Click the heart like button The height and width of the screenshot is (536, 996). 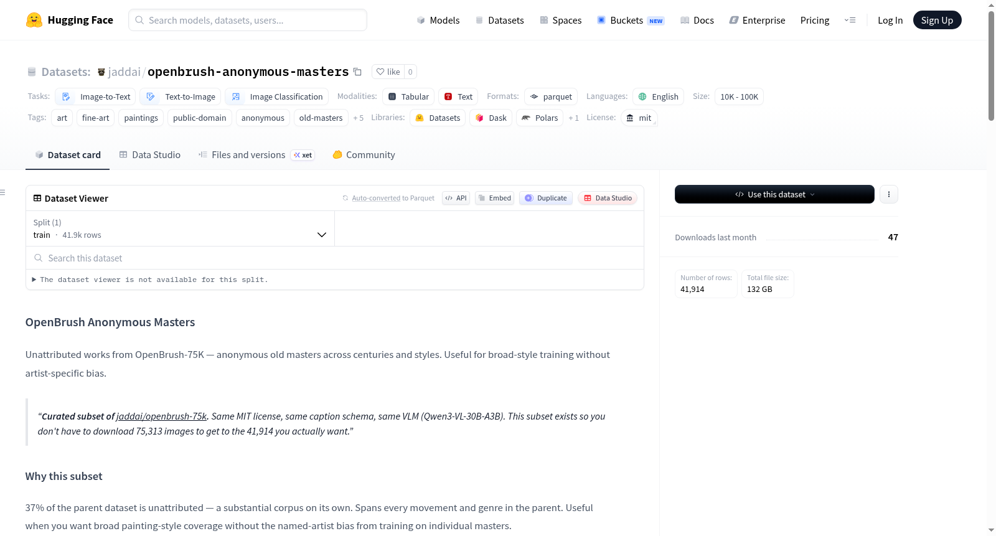[388, 72]
